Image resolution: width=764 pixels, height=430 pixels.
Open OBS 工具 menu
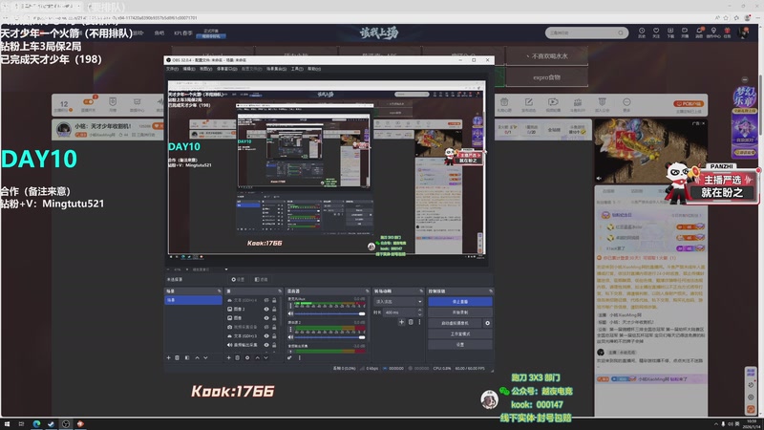point(297,69)
